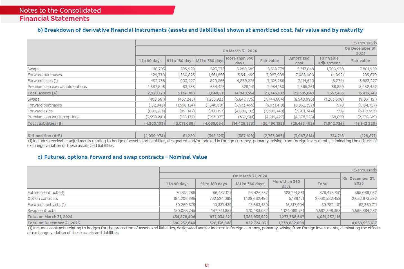Click the 'Financial Statements' red heading
This screenshot has width=404, height=269.
pyautogui.click(x=54, y=19)
